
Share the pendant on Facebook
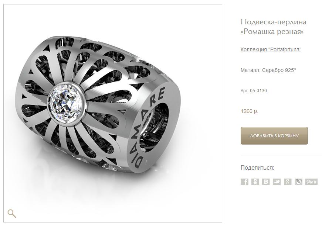(x=244, y=182)
